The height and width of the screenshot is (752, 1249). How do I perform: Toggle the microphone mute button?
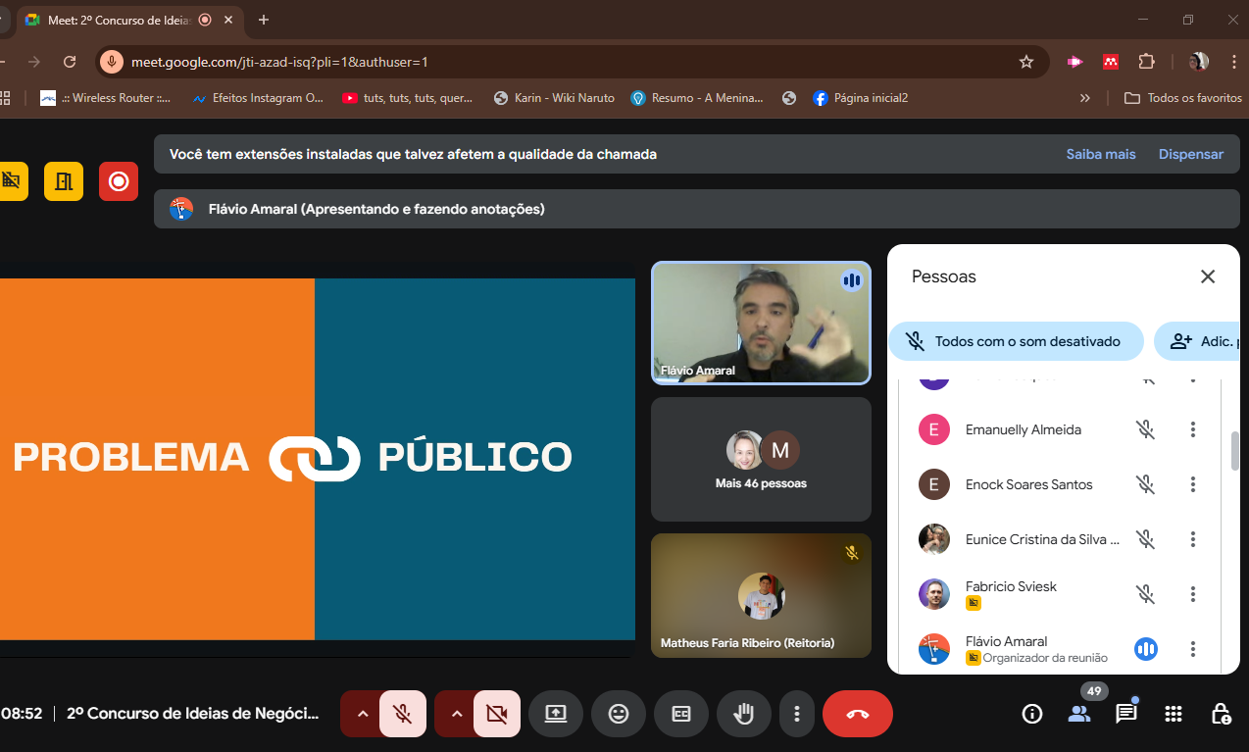(402, 714)
